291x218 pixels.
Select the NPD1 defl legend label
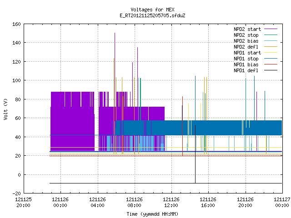click(x=246, y=71)
